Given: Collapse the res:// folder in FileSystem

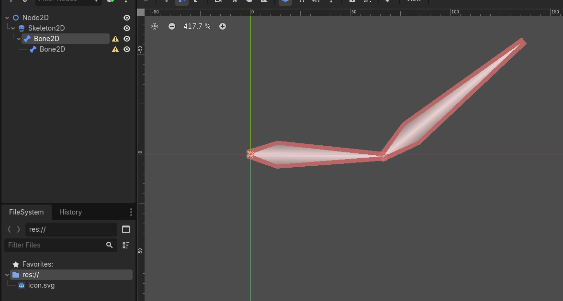Looking at the screenshot, I should pyautogui.click(x=7, y=275).
